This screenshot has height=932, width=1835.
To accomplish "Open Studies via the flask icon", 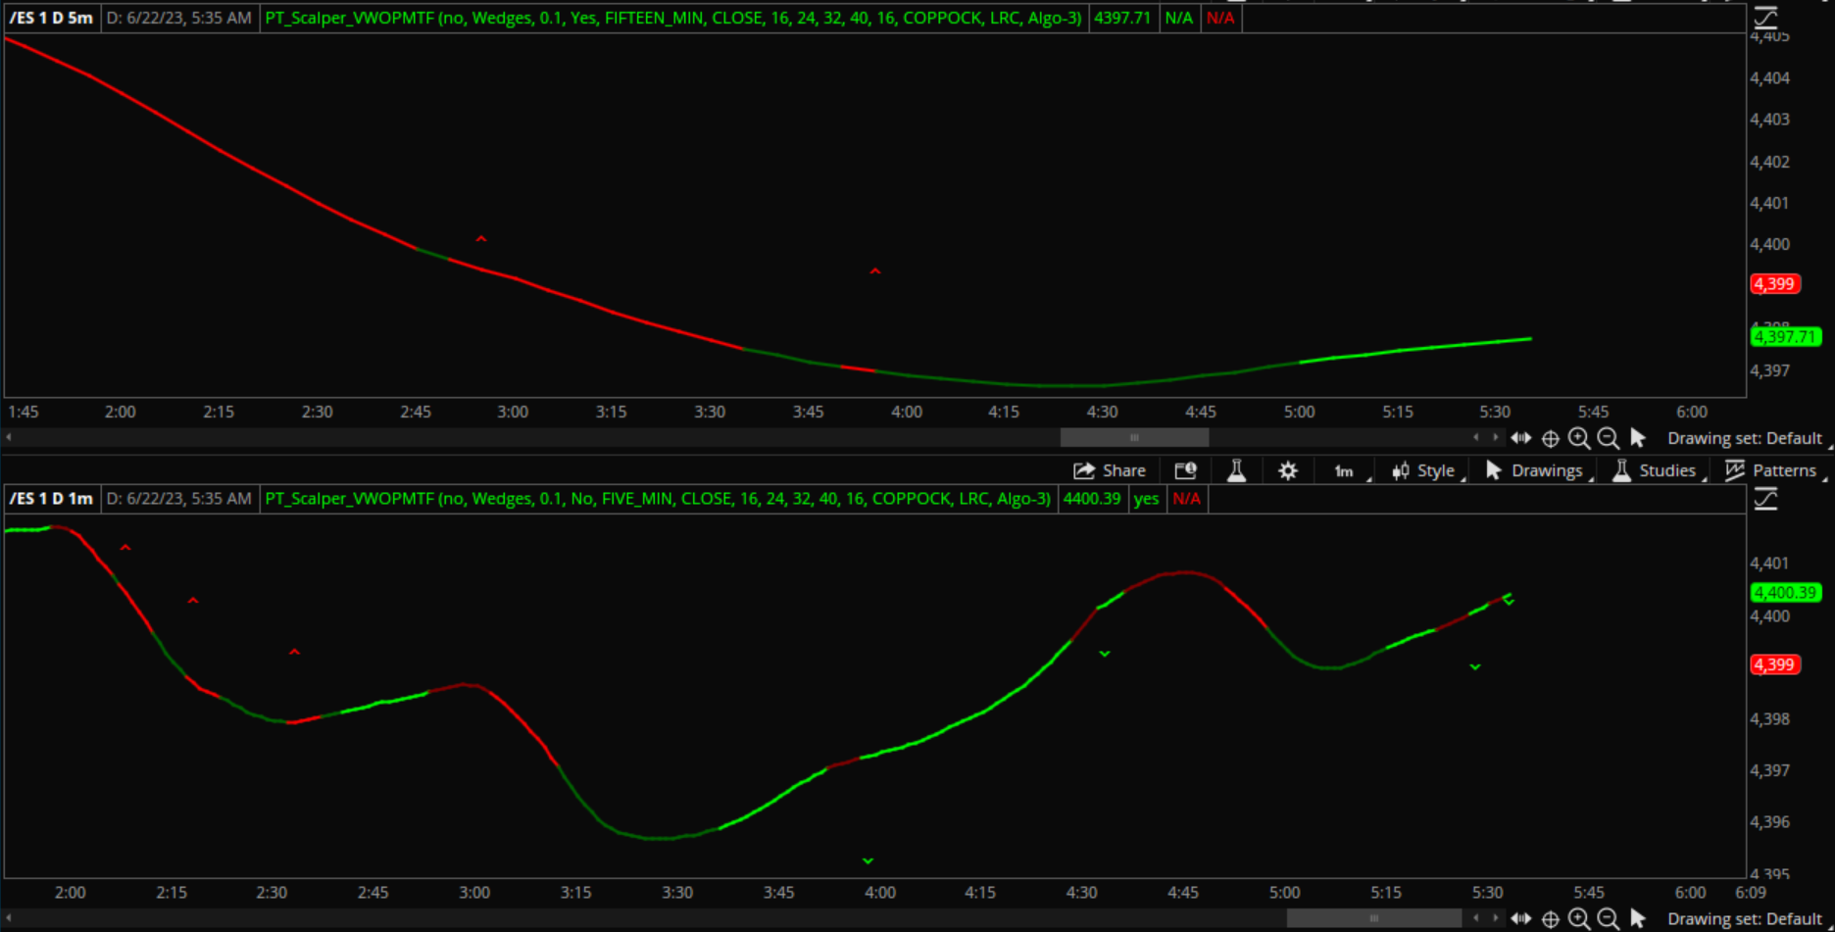I will coord(1622,470).
